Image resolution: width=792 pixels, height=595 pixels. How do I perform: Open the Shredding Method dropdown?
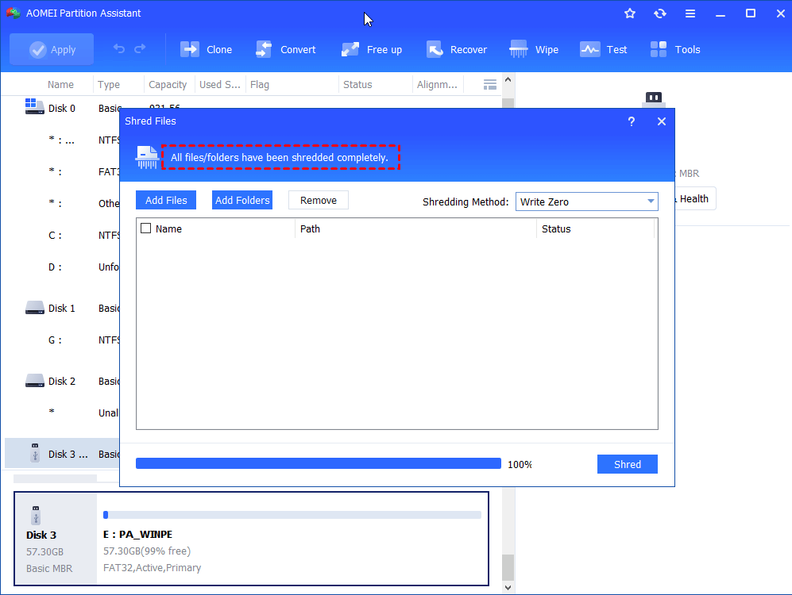(x=586, y=202)
